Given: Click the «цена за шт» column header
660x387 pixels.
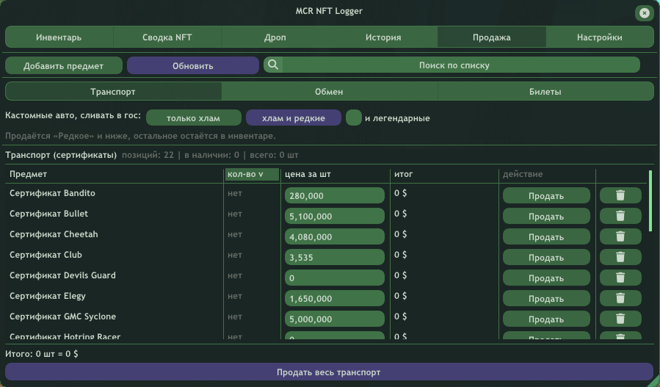Looking at the screenshot, I should pyautogui.click(x=308, y=174).
